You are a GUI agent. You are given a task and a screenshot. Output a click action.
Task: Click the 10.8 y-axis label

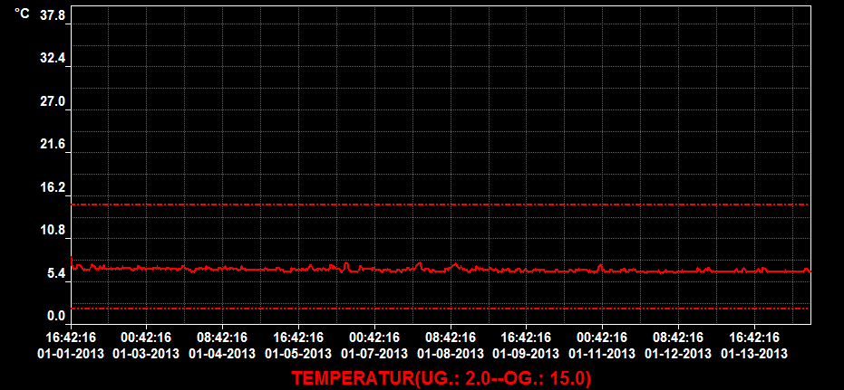coord(53,231)
